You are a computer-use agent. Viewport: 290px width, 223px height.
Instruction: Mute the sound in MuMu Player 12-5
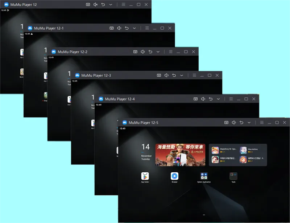coord(234,122)
